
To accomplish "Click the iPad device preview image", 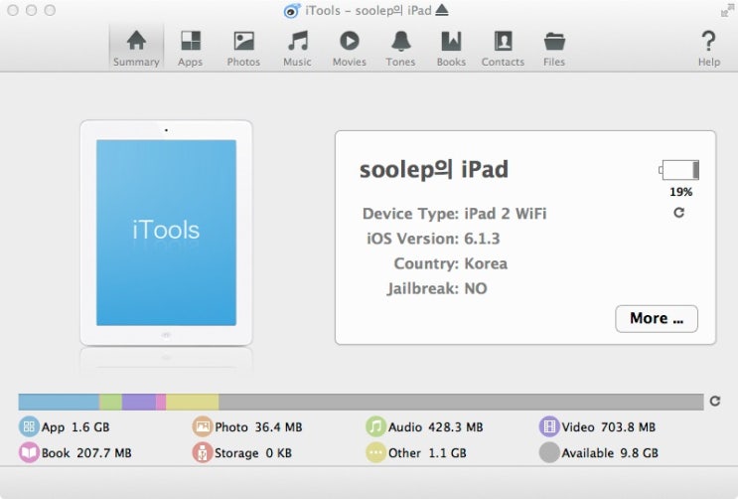I will [166, 233].
